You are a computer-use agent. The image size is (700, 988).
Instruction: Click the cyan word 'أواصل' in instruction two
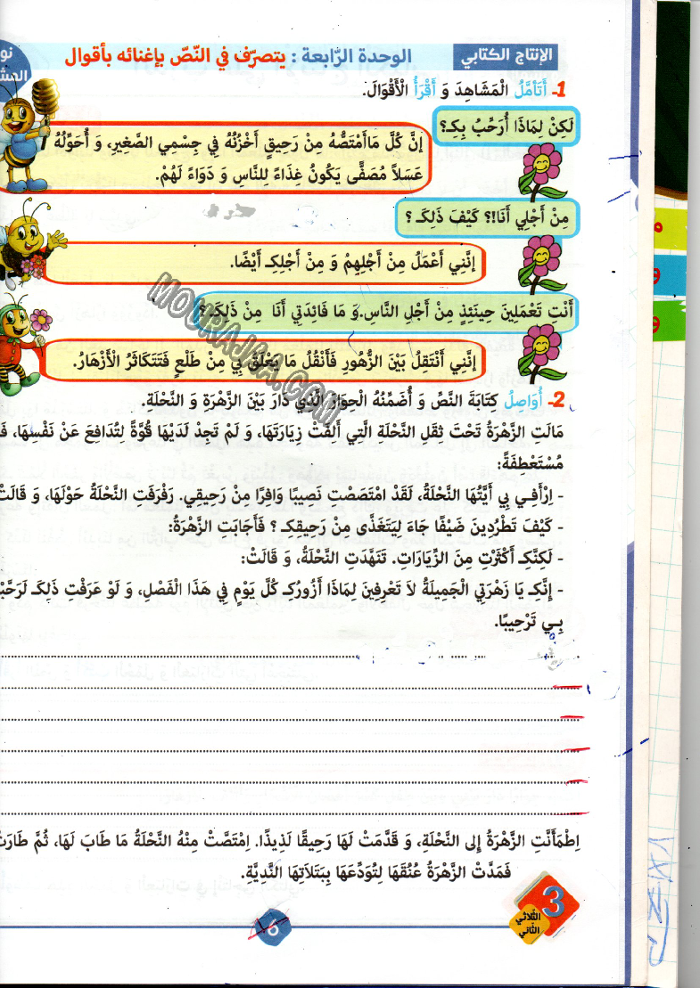523,399
